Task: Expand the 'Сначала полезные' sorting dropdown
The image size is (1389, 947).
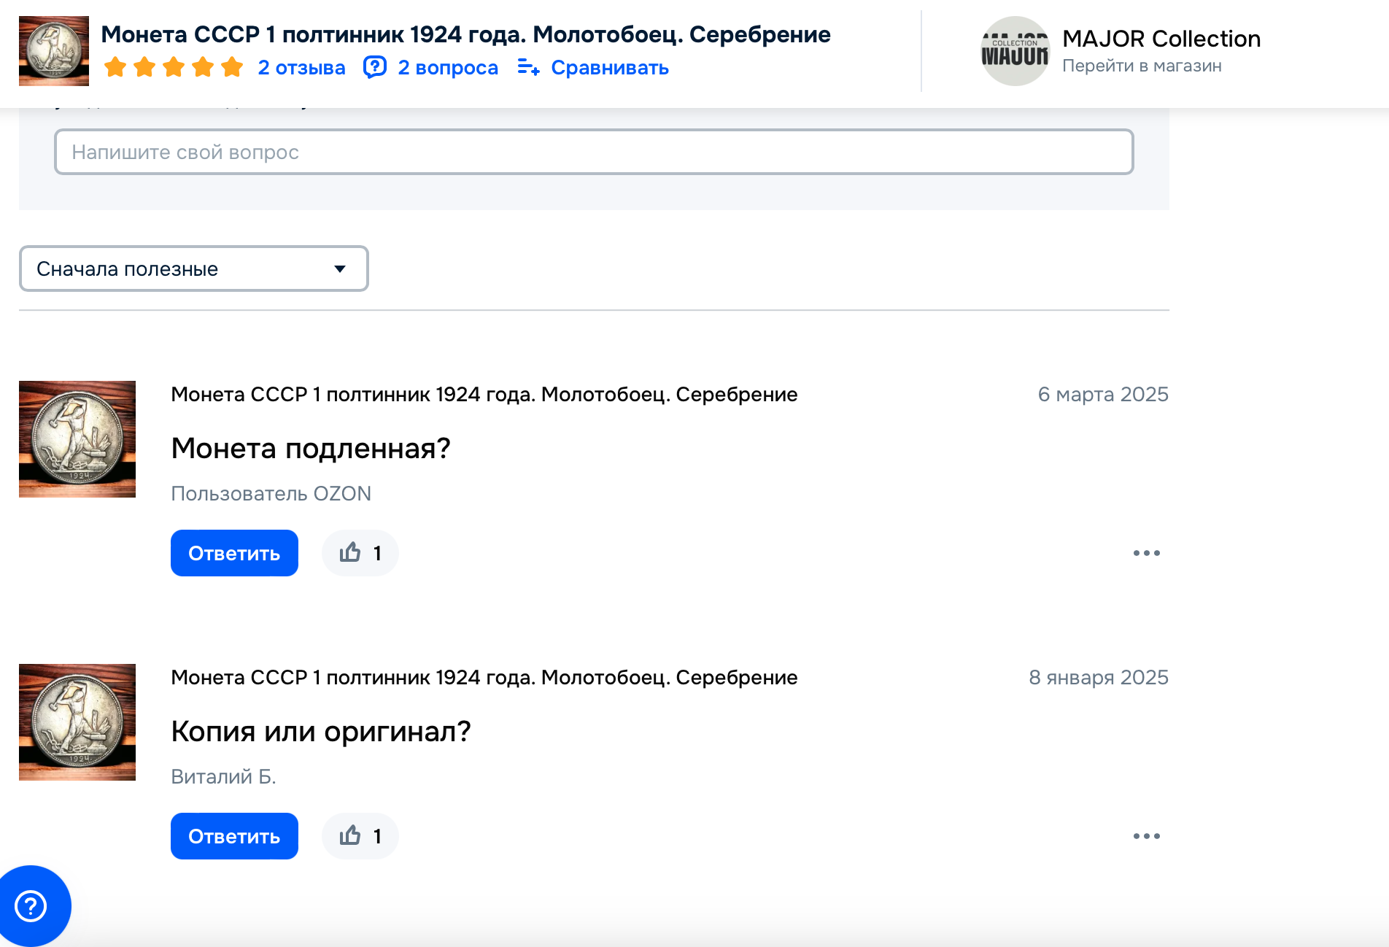Action: [193, 268]
